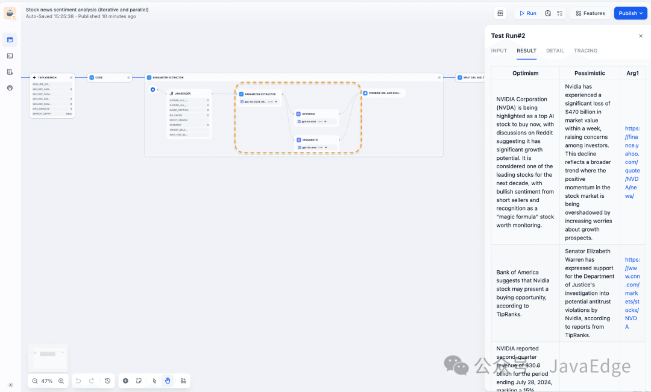Click the Pessimistic column header
Screen dimensions: 651x392
click(590, 73)
